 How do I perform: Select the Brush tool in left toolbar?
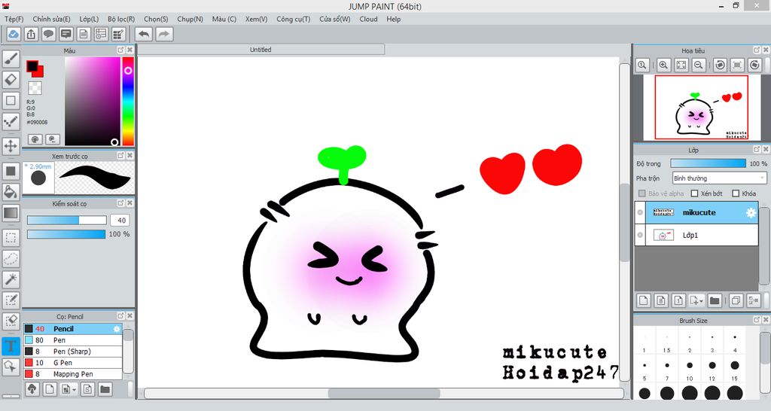click(11, 59)
